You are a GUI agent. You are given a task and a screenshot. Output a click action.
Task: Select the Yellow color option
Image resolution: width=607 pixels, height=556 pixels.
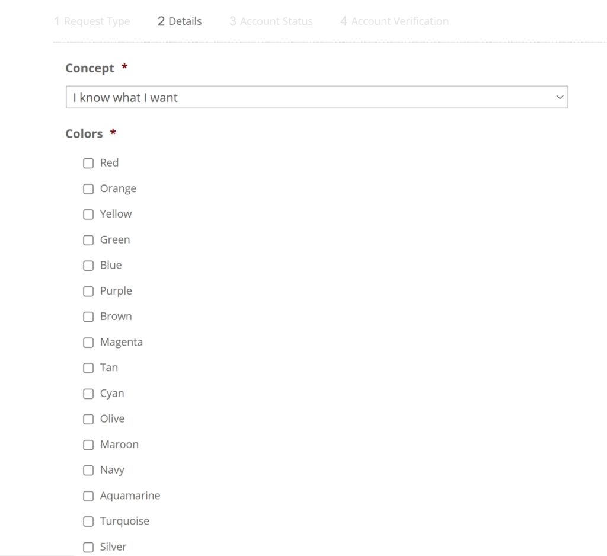click(88, 215)
